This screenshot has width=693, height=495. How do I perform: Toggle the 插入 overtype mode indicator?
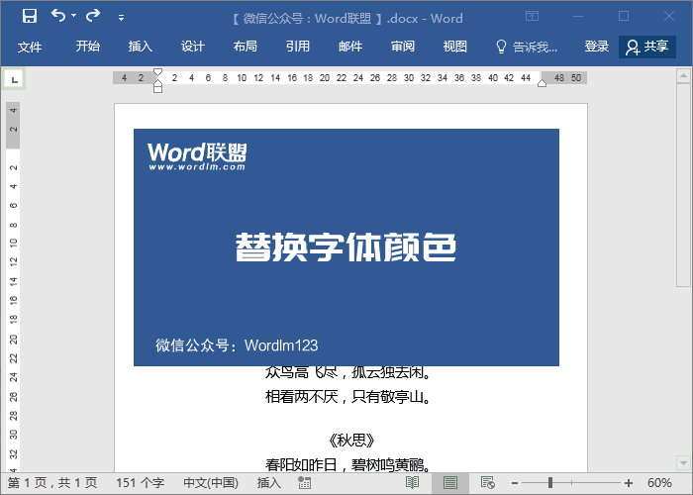[269, 483]
